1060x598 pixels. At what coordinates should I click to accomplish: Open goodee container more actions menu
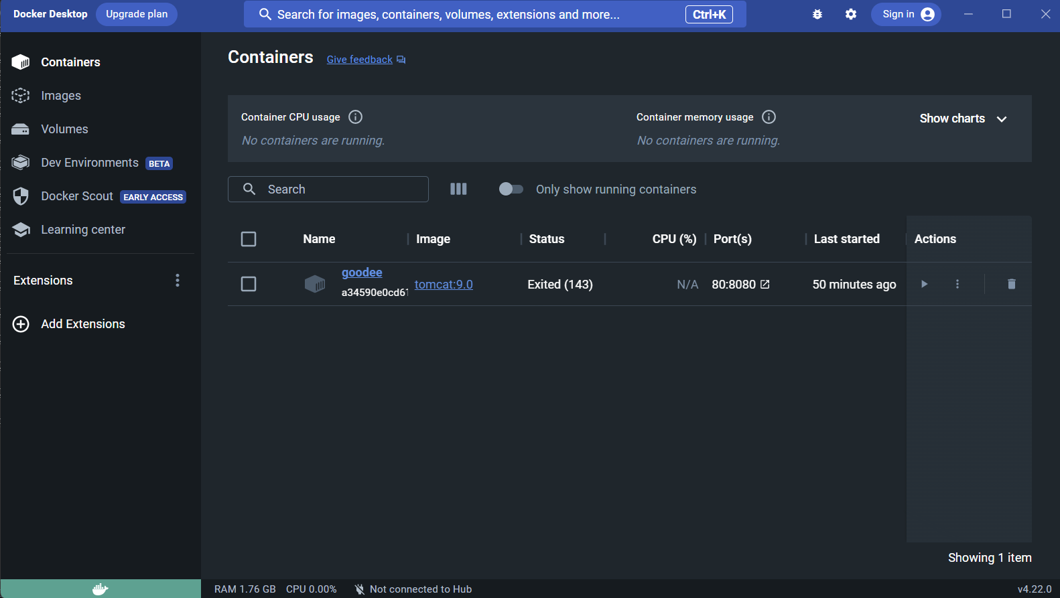(957, 284)
